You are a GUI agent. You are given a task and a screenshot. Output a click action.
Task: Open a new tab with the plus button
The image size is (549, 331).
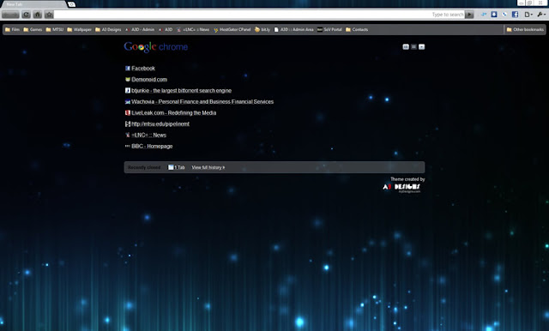click(x=71, y=4)
